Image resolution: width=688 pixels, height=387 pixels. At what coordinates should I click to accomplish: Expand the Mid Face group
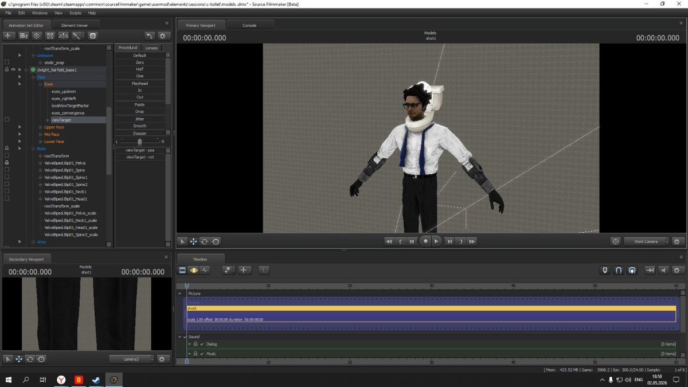click(x=41, y=134)
